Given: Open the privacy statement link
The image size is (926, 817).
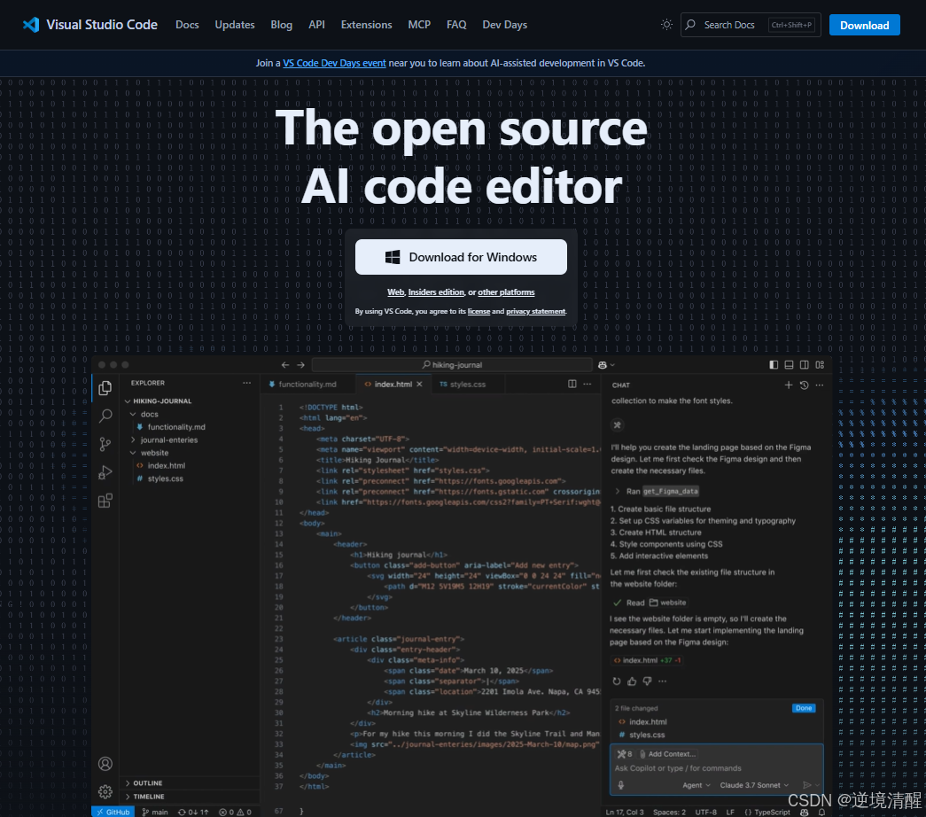Looking at the screenshot, I should tap(535, 311).
